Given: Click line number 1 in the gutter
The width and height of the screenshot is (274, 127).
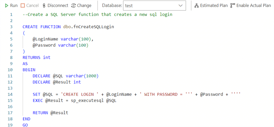Looking at the screenshot, I should click(11, 14).
